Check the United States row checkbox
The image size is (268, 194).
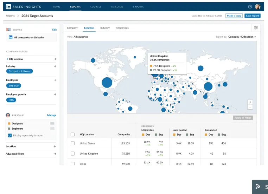(x=73, y=143)
